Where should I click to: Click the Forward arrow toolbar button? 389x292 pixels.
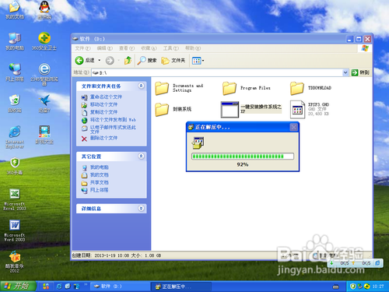point(110,61)
